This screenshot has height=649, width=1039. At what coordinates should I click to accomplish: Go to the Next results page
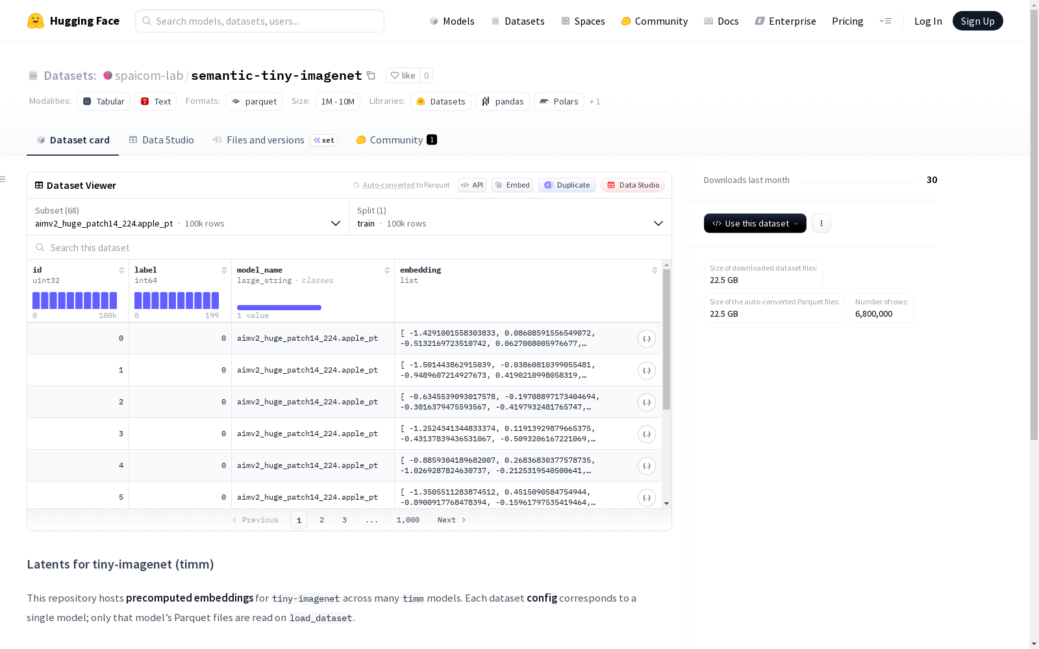pyautogui.click(x=452, y=520)
